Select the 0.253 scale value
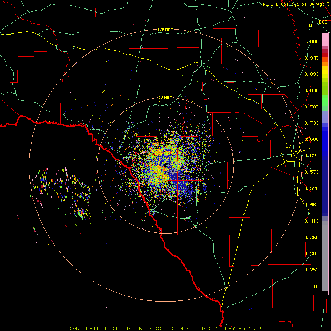 click(x=312, y=270)
